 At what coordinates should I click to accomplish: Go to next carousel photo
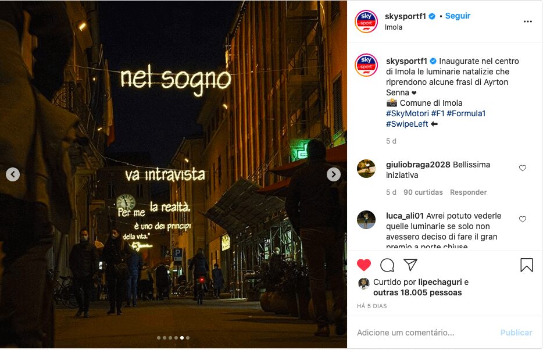[334, 174]
